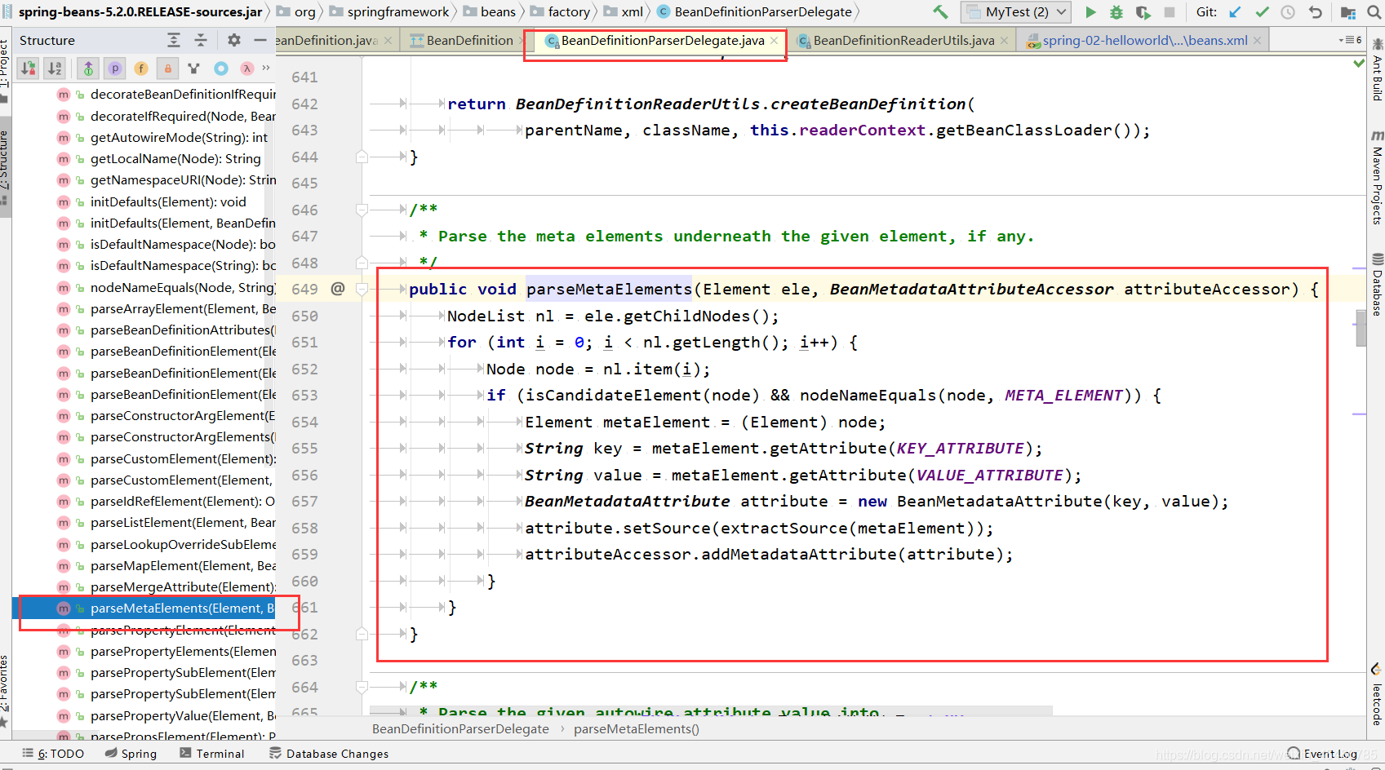
Task: Open the Terminal tool window tab
Action: pos(212,754)
